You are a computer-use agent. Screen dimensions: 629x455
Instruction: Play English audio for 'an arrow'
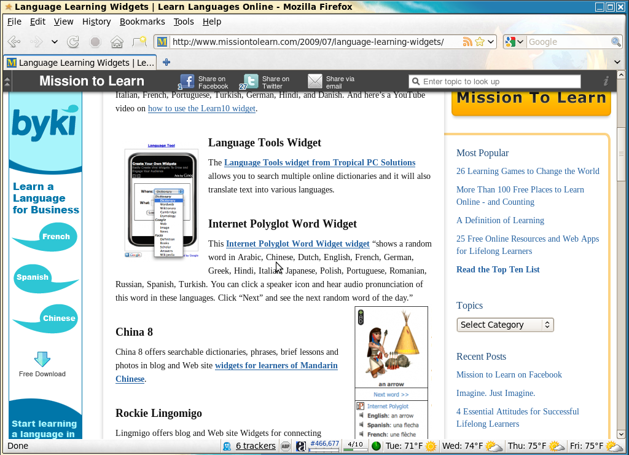click(361, 415)
